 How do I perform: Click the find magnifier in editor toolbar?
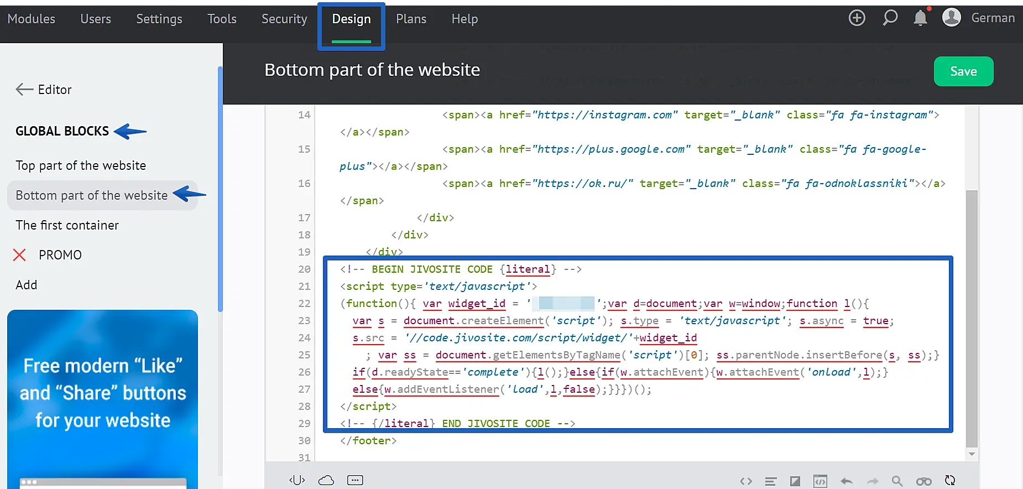pos(897,481)
